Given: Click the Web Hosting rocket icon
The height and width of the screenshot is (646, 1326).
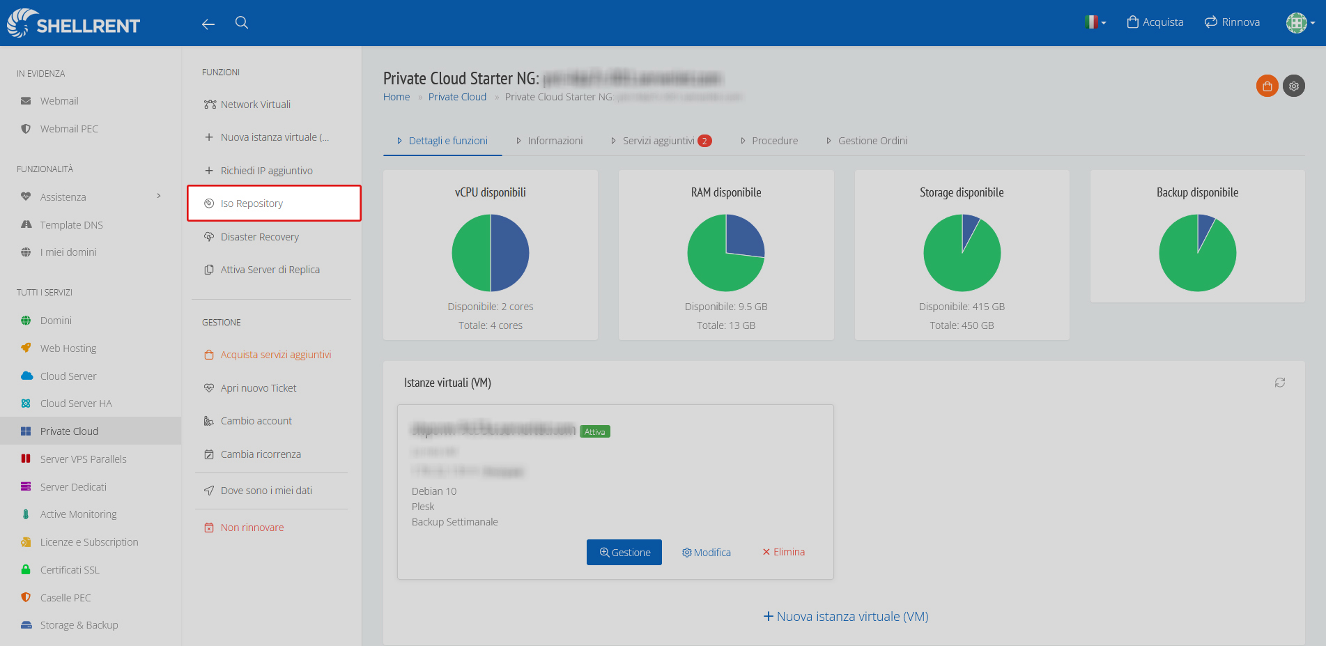Looking at the screenshot, I should click(x=26, y=348).
